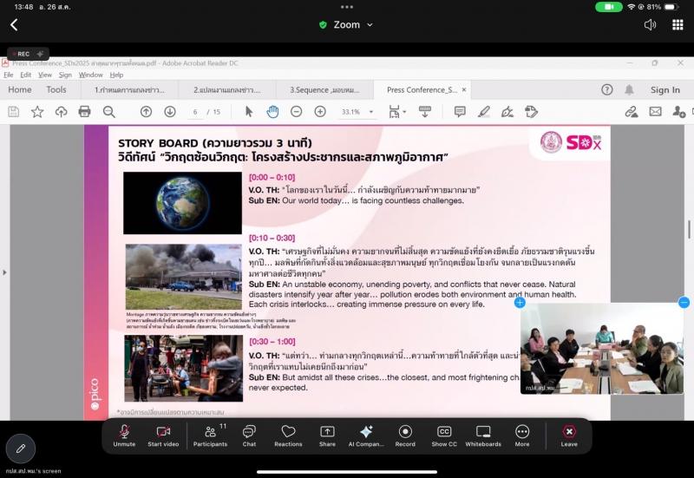The height and width of the screenshot is (478, 694).
Task: Switch to the Home tab in Acrobat
Action: (19, 90)
